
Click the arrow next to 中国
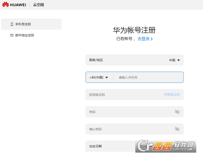click(x=178, y=60)
